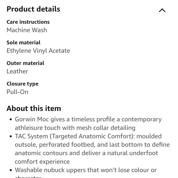Click the Pull-On value text
The height and width of the screenshot is (178, 178).
(x=17, y=92)
